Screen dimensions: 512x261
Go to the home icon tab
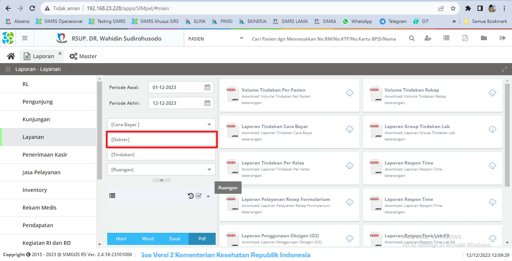pyautogui.click(x=11, y=56)
